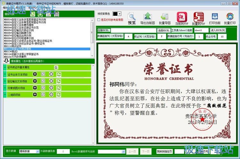Screen dimensions: 240x159
Task: Expand 证书主体文本项目 with plus sign
Action: pyautogui.click(x=5, y=74)
